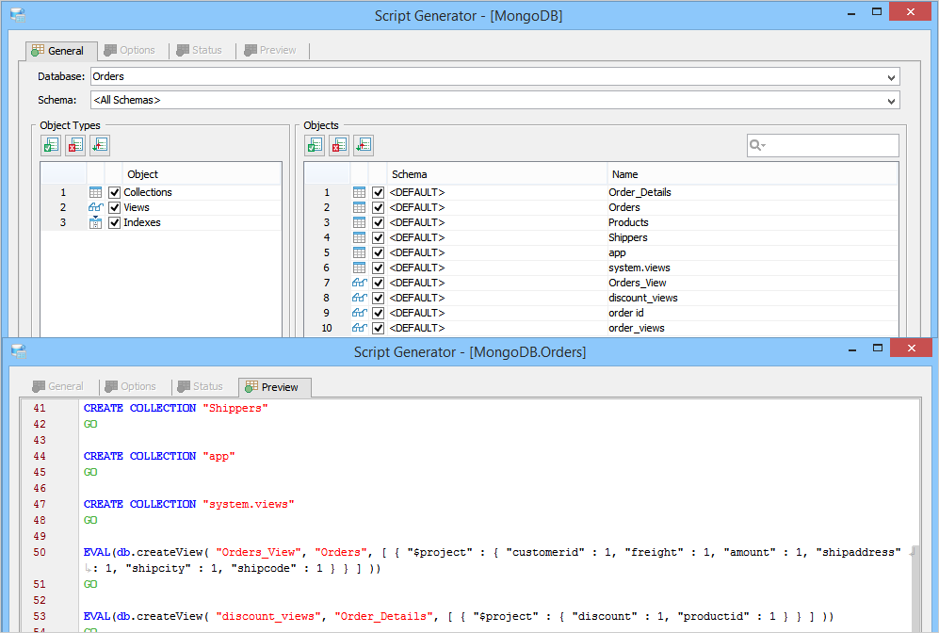Click Invert Selection icon in Object Types panel
939x633 pixels.
[100, 145]
